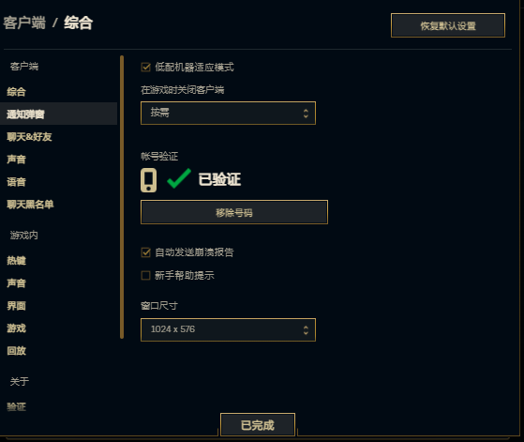Click the sidebar vertical scrollbar
This screenshot has width=524, height=442.
122,197
